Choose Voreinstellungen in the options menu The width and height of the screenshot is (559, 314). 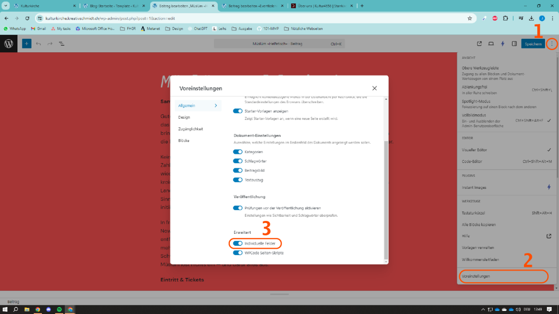click(476, 276)
